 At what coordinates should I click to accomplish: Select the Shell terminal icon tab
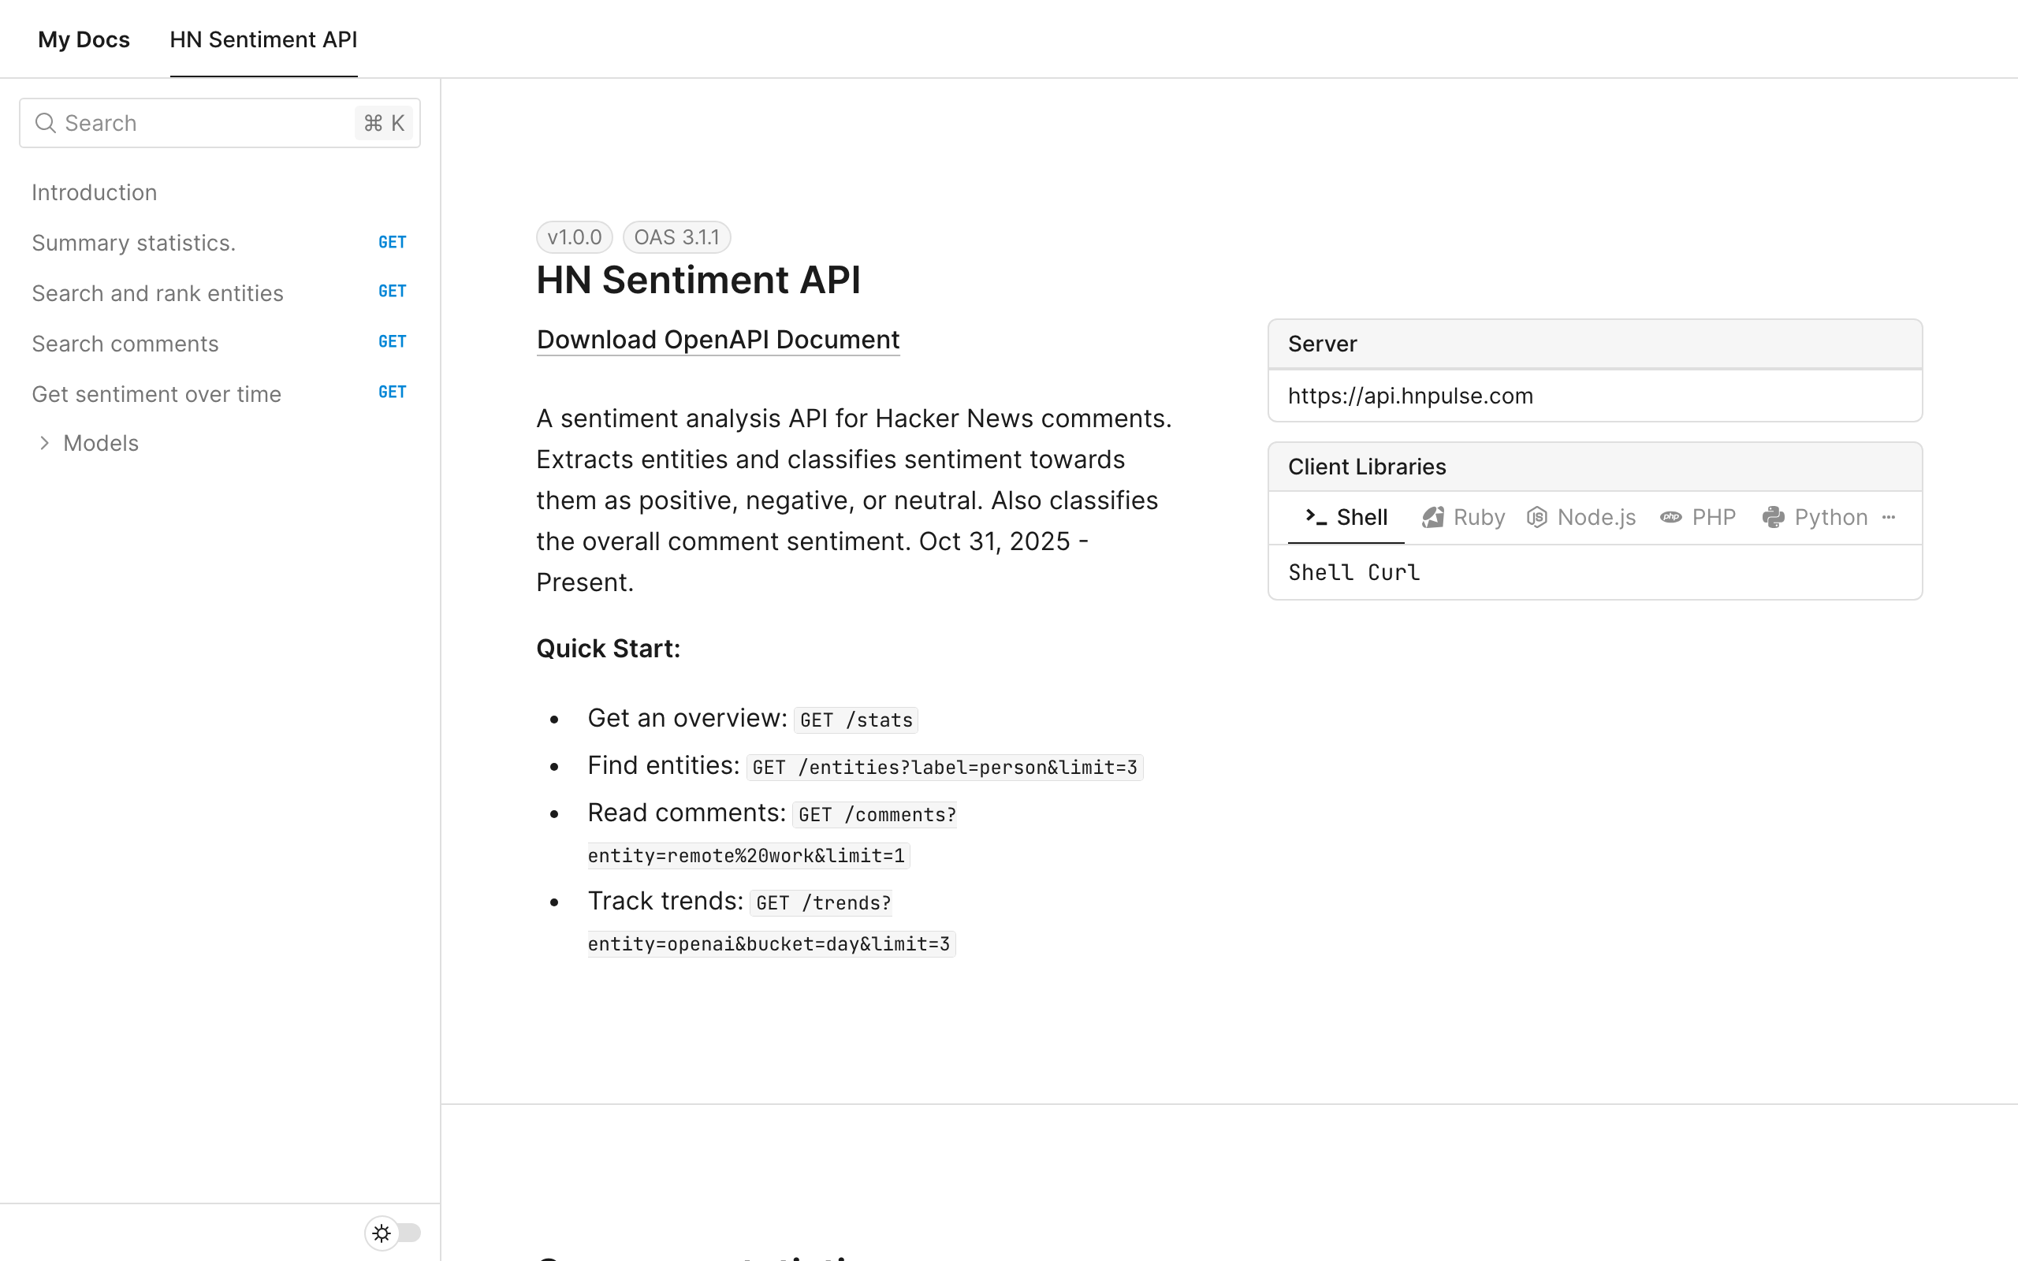[1316, 517]
